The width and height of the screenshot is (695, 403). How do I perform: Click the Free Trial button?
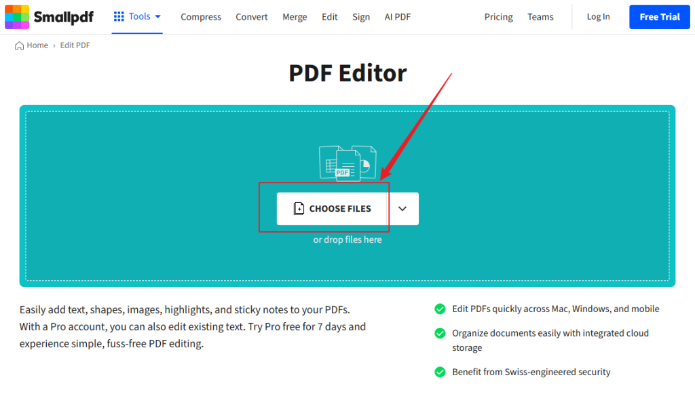[659, 16]
